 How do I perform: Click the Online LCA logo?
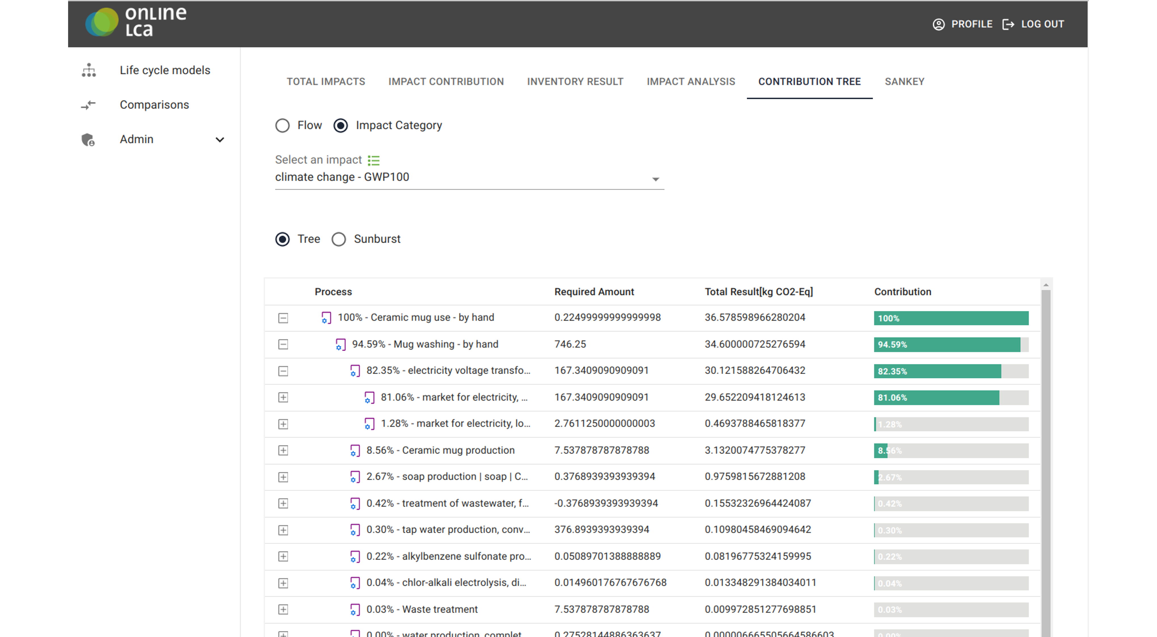[x=136, y=22]
